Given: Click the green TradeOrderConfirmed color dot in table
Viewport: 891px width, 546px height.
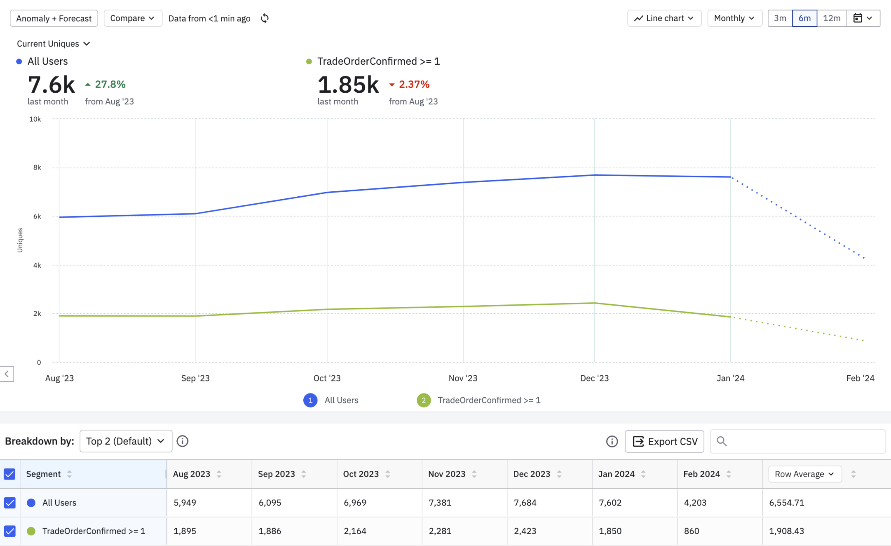Looking at the screenshot, I should 31,531.
